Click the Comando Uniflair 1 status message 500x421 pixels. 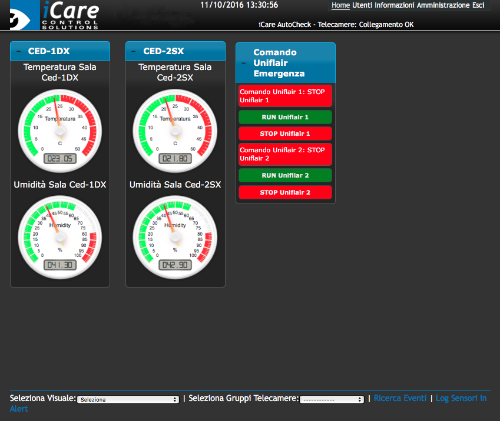point(285,96)
